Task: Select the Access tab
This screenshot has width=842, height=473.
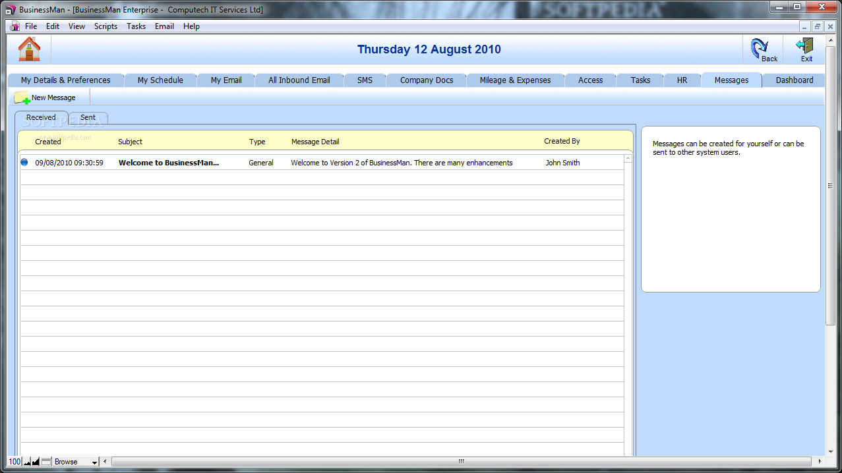Action: [590, 80]
